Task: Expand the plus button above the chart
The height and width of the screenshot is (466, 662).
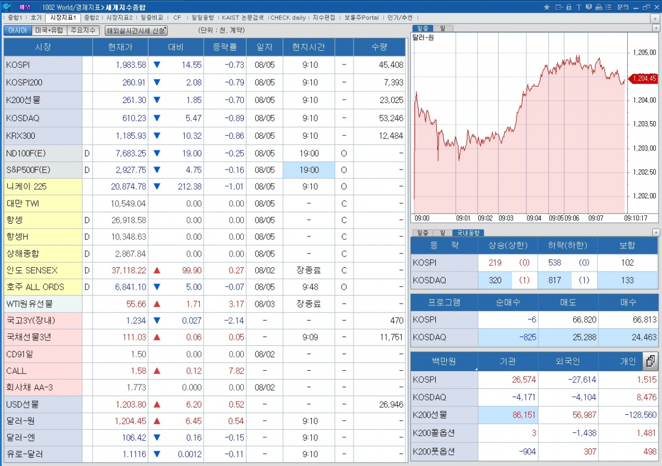Action: point(656,28)
